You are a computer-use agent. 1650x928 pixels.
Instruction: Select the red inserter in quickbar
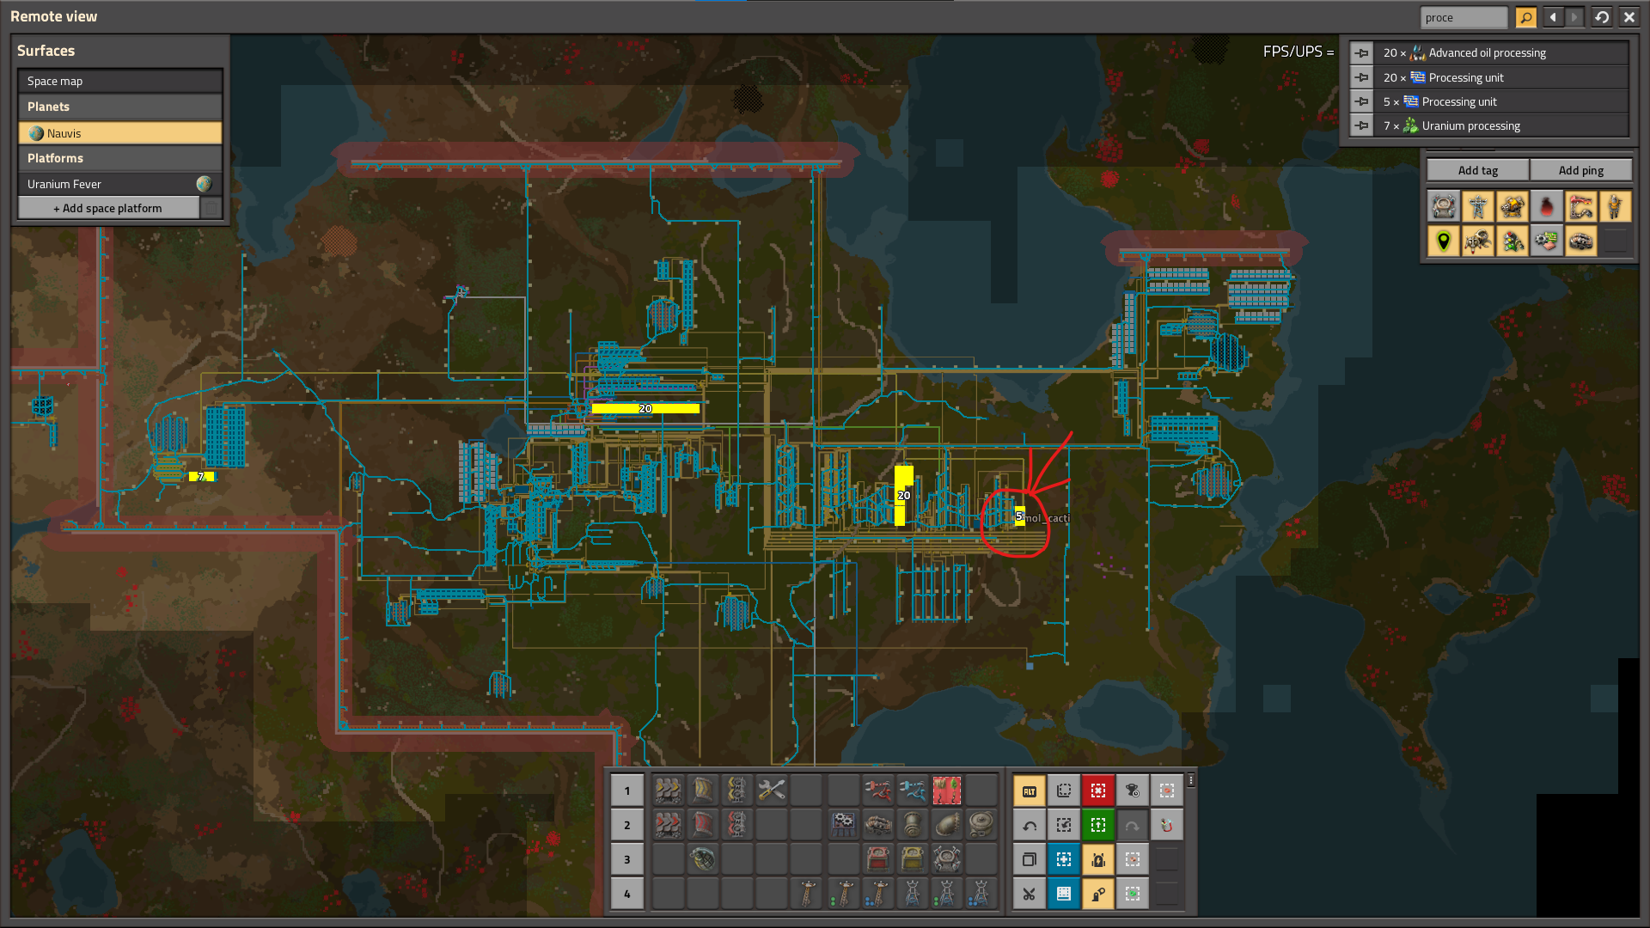coord(877,791)
